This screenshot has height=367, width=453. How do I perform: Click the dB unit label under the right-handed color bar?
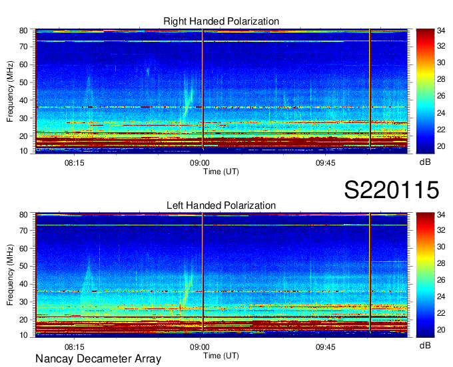[x=425, y=162]
